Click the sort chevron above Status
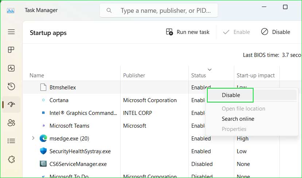Screen dimensions: 302x178 pyautogui.click(x=210, y=69)
